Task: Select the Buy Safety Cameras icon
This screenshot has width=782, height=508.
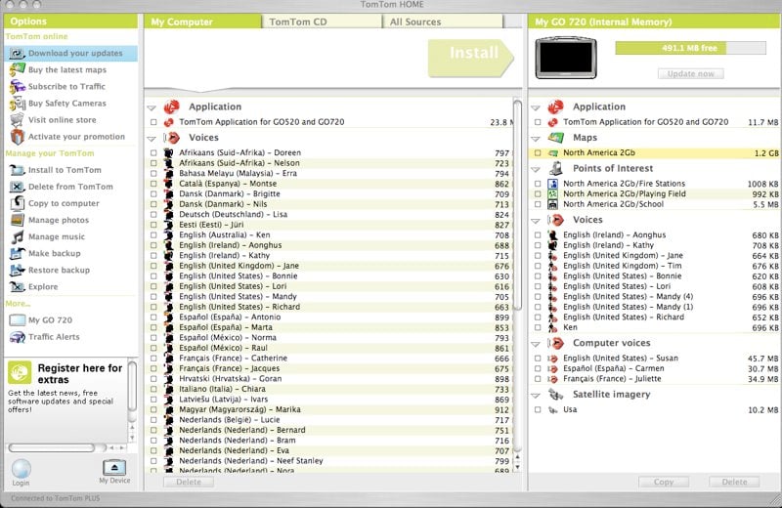Action: tap(17, 104)
